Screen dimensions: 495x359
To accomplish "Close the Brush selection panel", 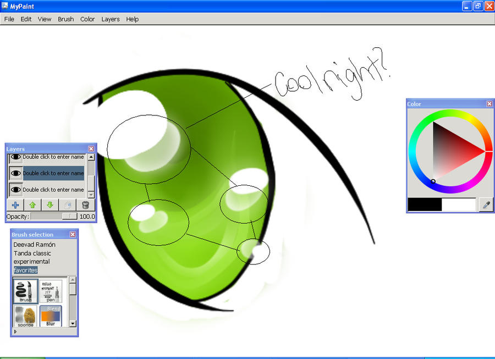I will click(x=73, y=234).
